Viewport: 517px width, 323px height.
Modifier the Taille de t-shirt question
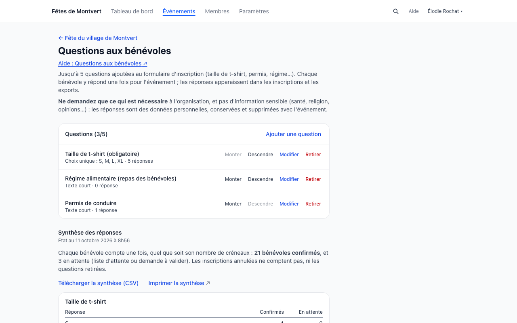pos(289,155)
